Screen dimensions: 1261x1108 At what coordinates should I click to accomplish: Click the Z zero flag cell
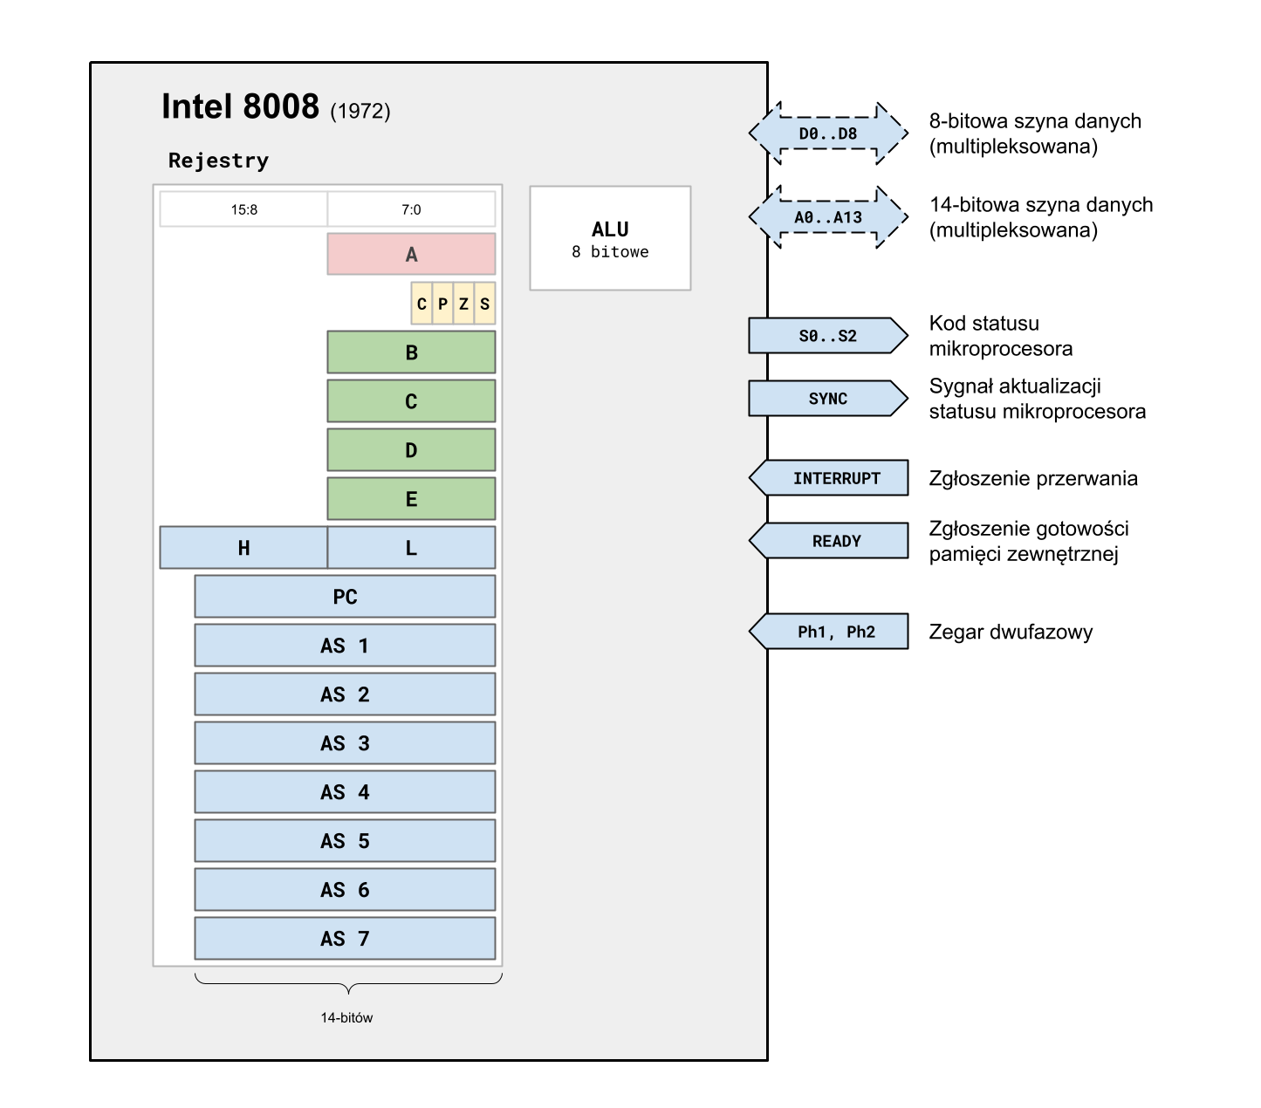pos(463,304)
